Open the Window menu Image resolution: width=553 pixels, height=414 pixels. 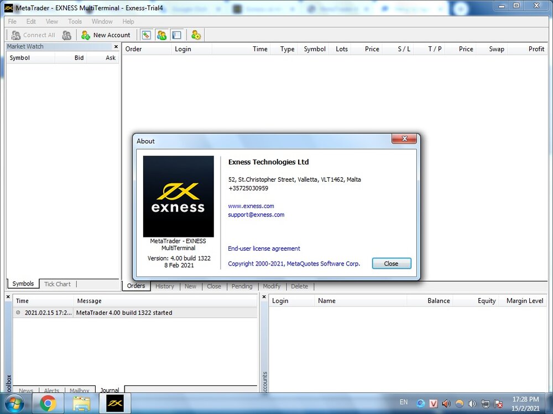pos(102,22)
